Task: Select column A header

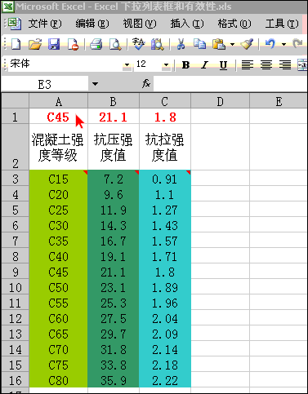Action: [x=58, y=101]
